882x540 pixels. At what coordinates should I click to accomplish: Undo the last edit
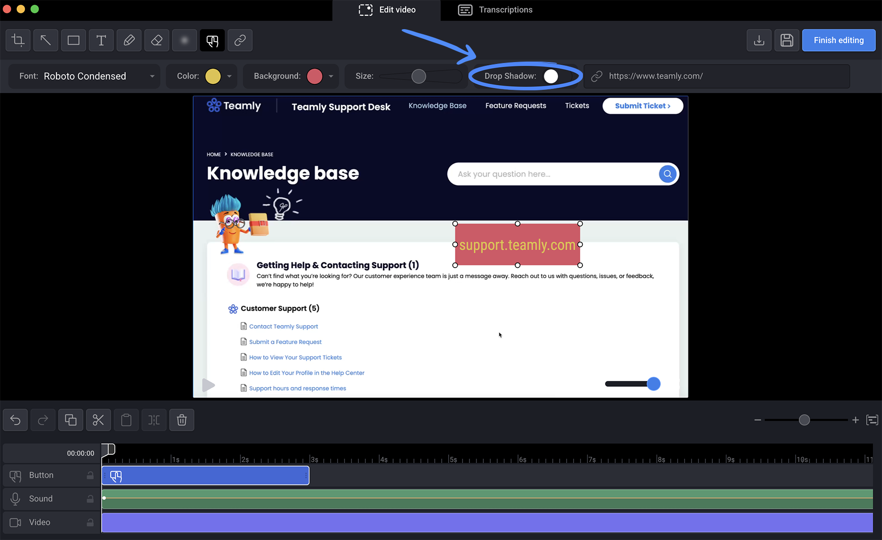pyautogui.click(x=15, y=420)
